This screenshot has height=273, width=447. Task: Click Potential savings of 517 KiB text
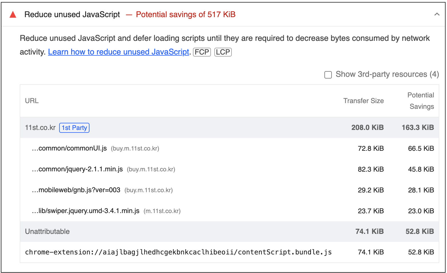click(186, 15)
